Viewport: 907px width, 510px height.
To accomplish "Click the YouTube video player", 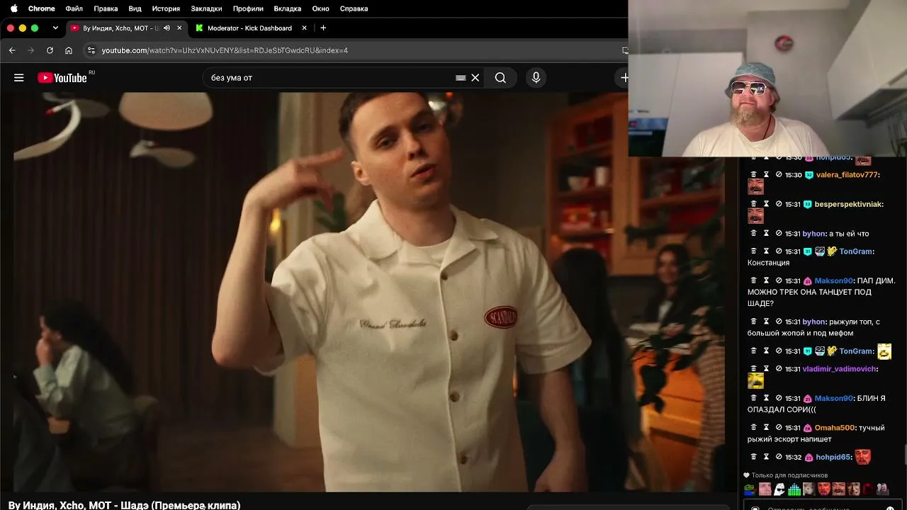I will pos(368,292).
